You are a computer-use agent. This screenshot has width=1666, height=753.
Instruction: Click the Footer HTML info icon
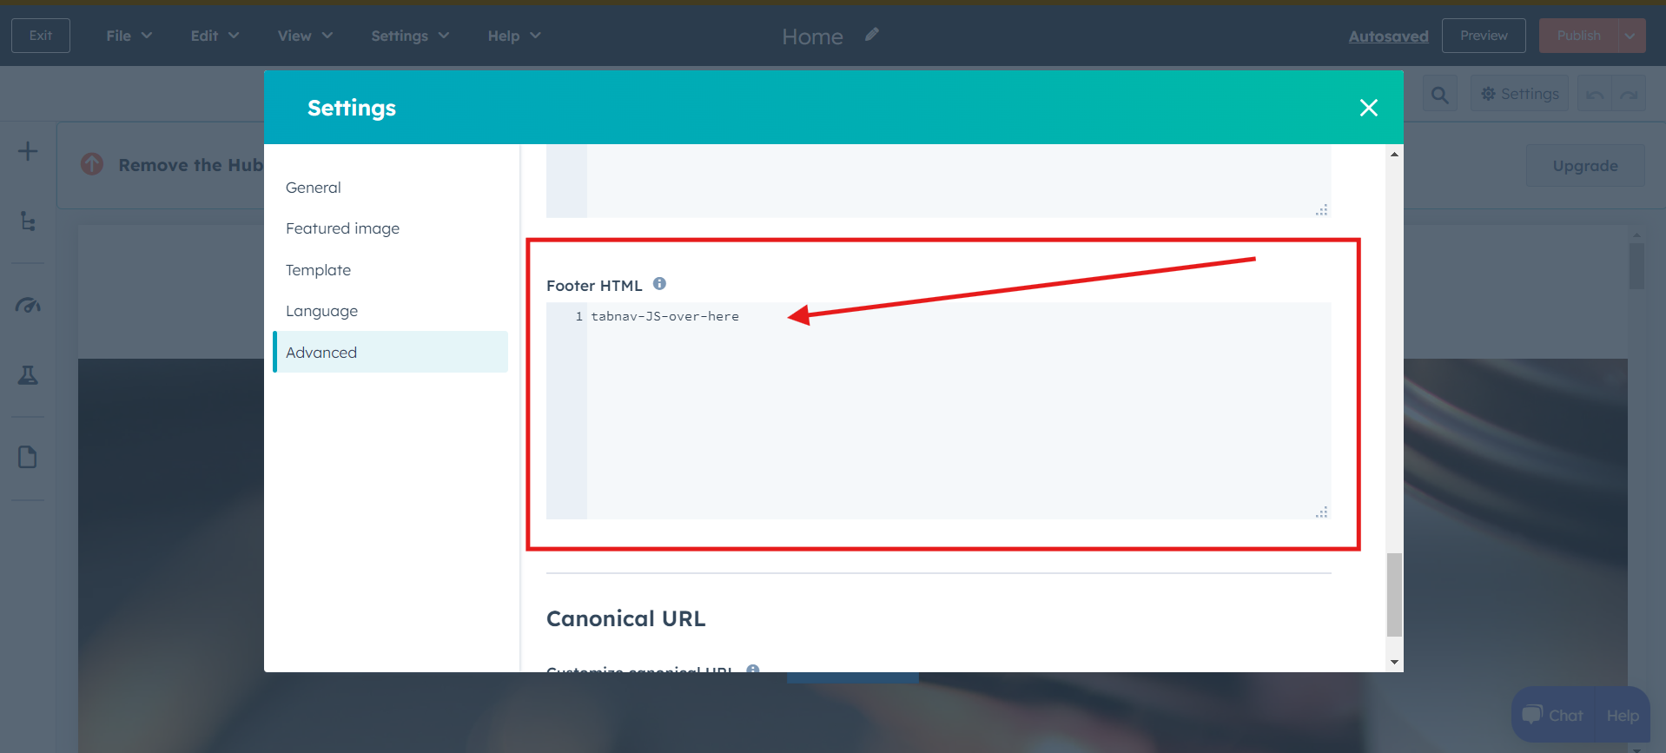(659, 284)
